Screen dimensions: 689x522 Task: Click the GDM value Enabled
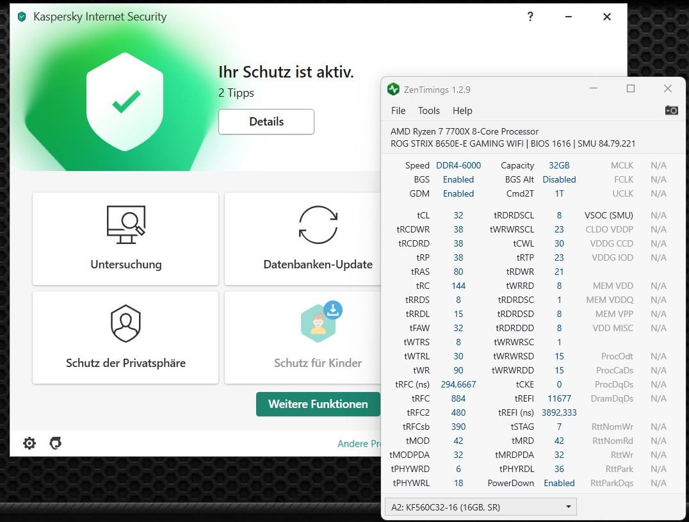(458, 193)
